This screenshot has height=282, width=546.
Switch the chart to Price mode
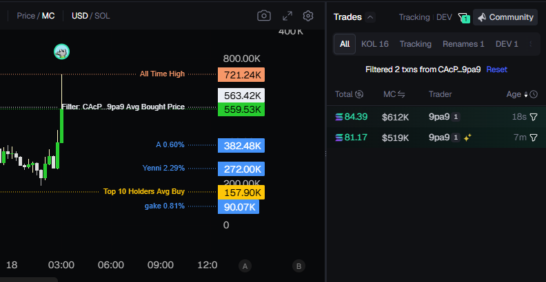click(26, 16)
